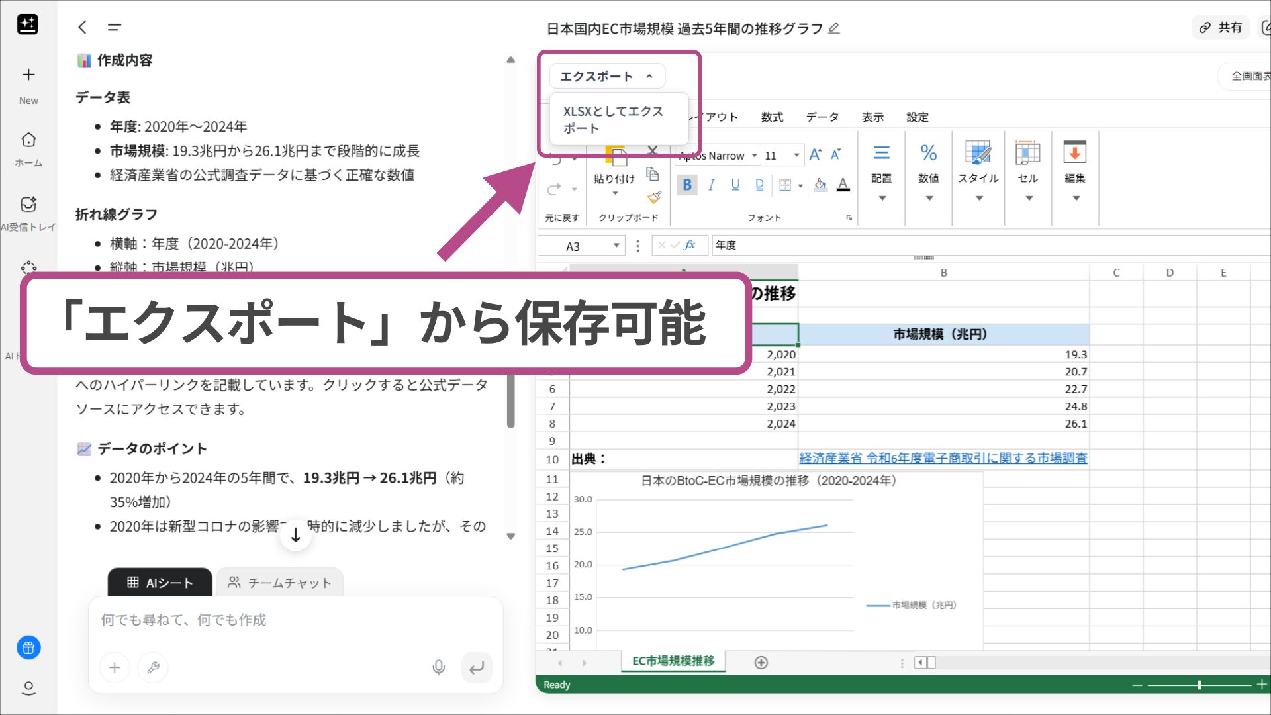
Task: Toggle bold formatting
Action: [687, 185]
